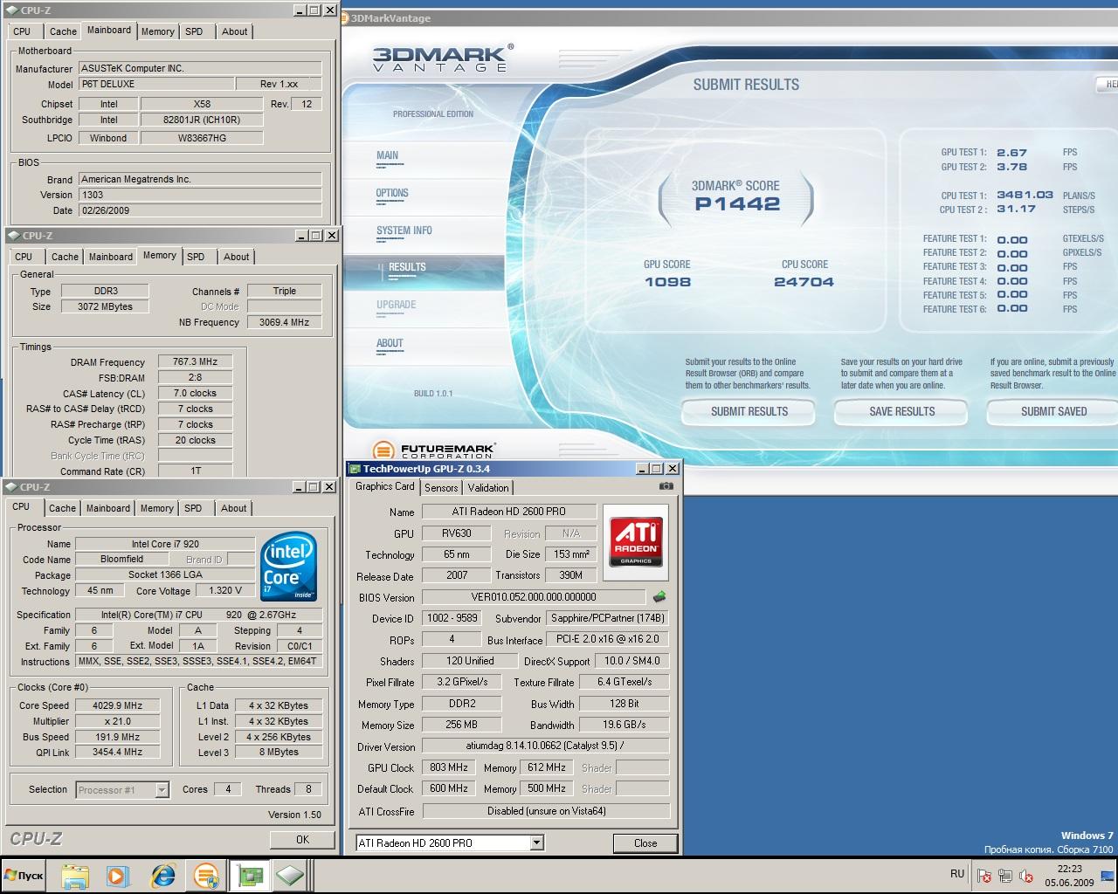Click Close button in GPU-Z
This screenshot has height=894, width=1118.
pos(645,842)
